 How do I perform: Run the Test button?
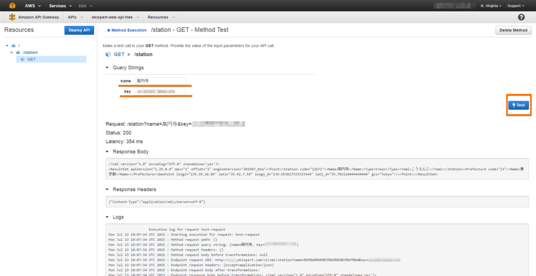(x=519, y=105)
